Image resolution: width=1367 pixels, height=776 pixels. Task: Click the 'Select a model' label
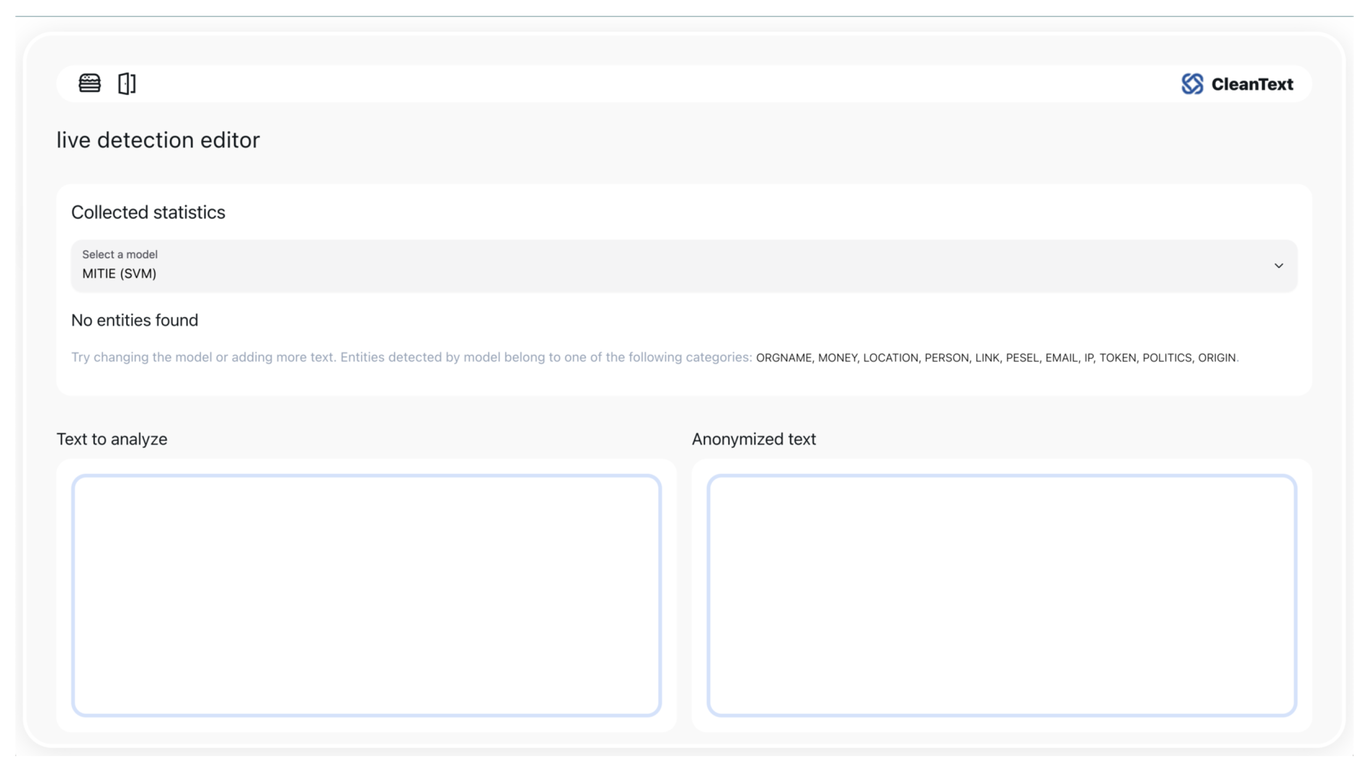(120, 254)
